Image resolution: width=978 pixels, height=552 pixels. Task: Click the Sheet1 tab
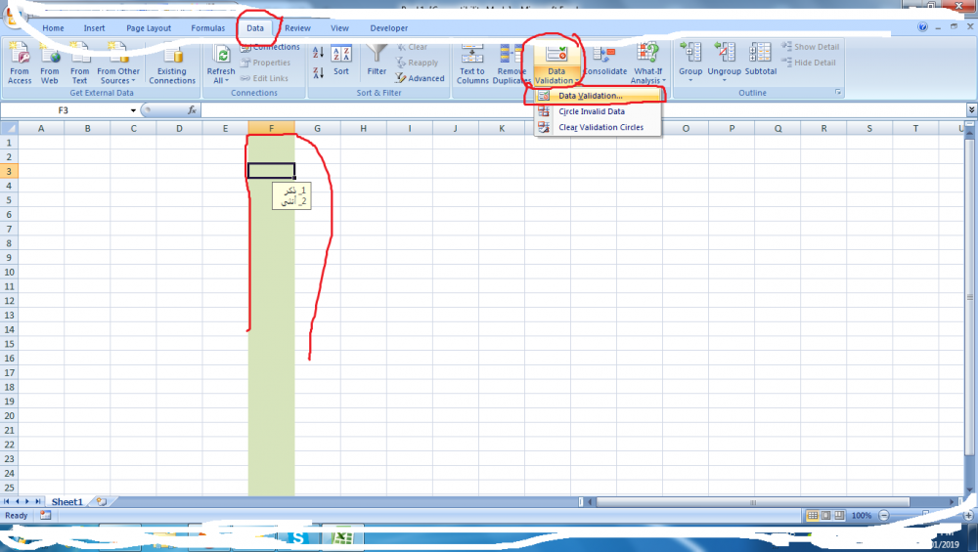coord(67,501)
